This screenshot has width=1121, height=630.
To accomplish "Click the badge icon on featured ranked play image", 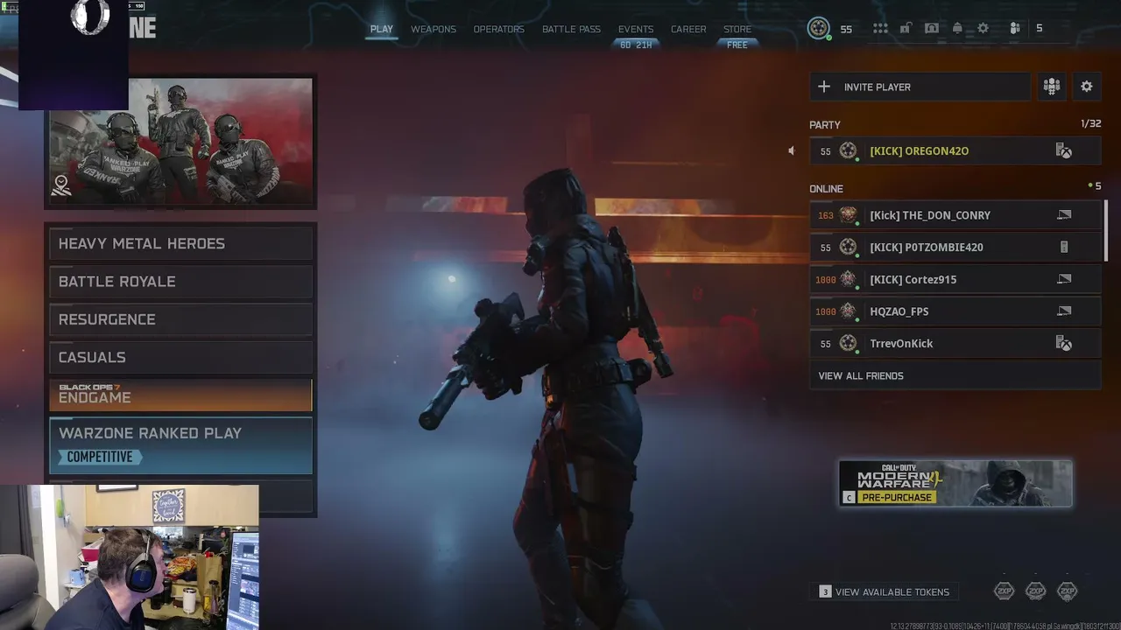I will point(61,185).
